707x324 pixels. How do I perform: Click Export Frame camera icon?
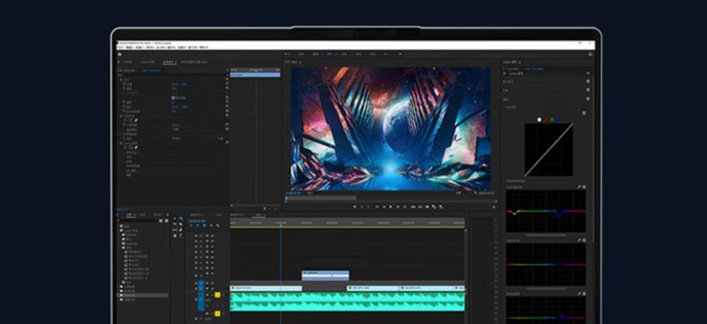coord(427,207)
